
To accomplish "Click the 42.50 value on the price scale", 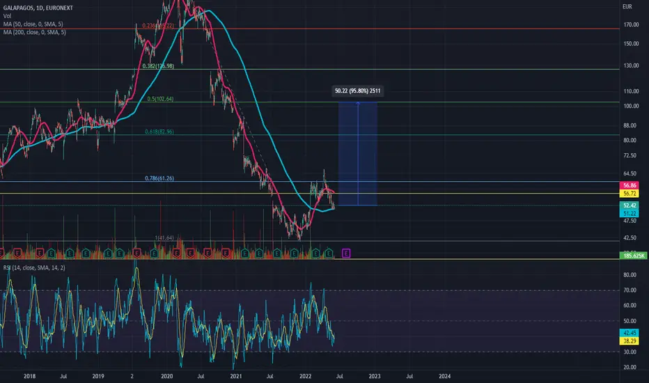I will pos(630,237).
